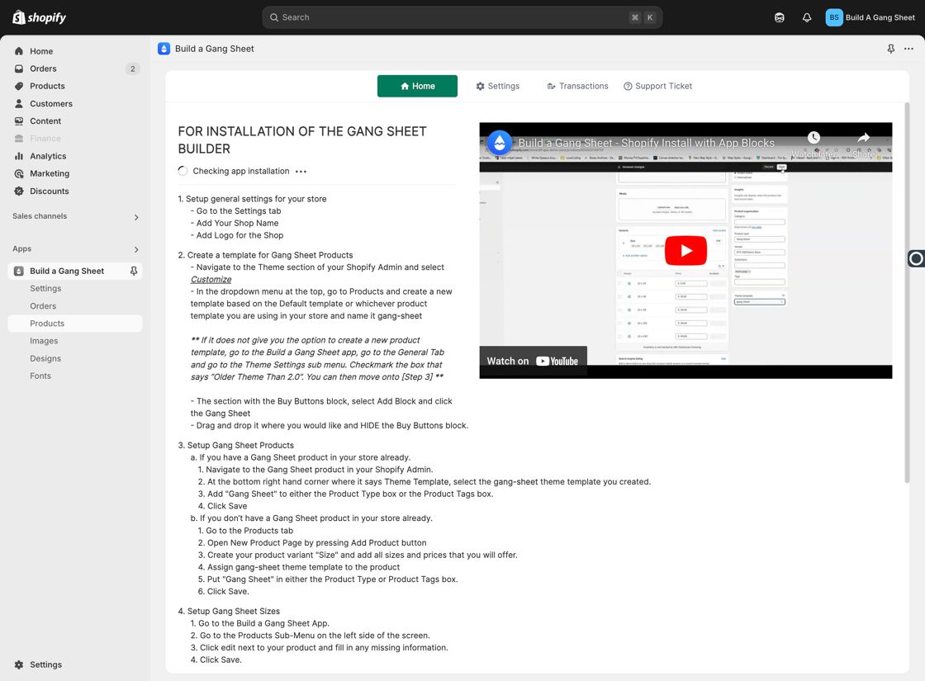Unpin Build a Gang Sheet app in sidebar
The image size is (925, 681).
[x=134, y=271]
